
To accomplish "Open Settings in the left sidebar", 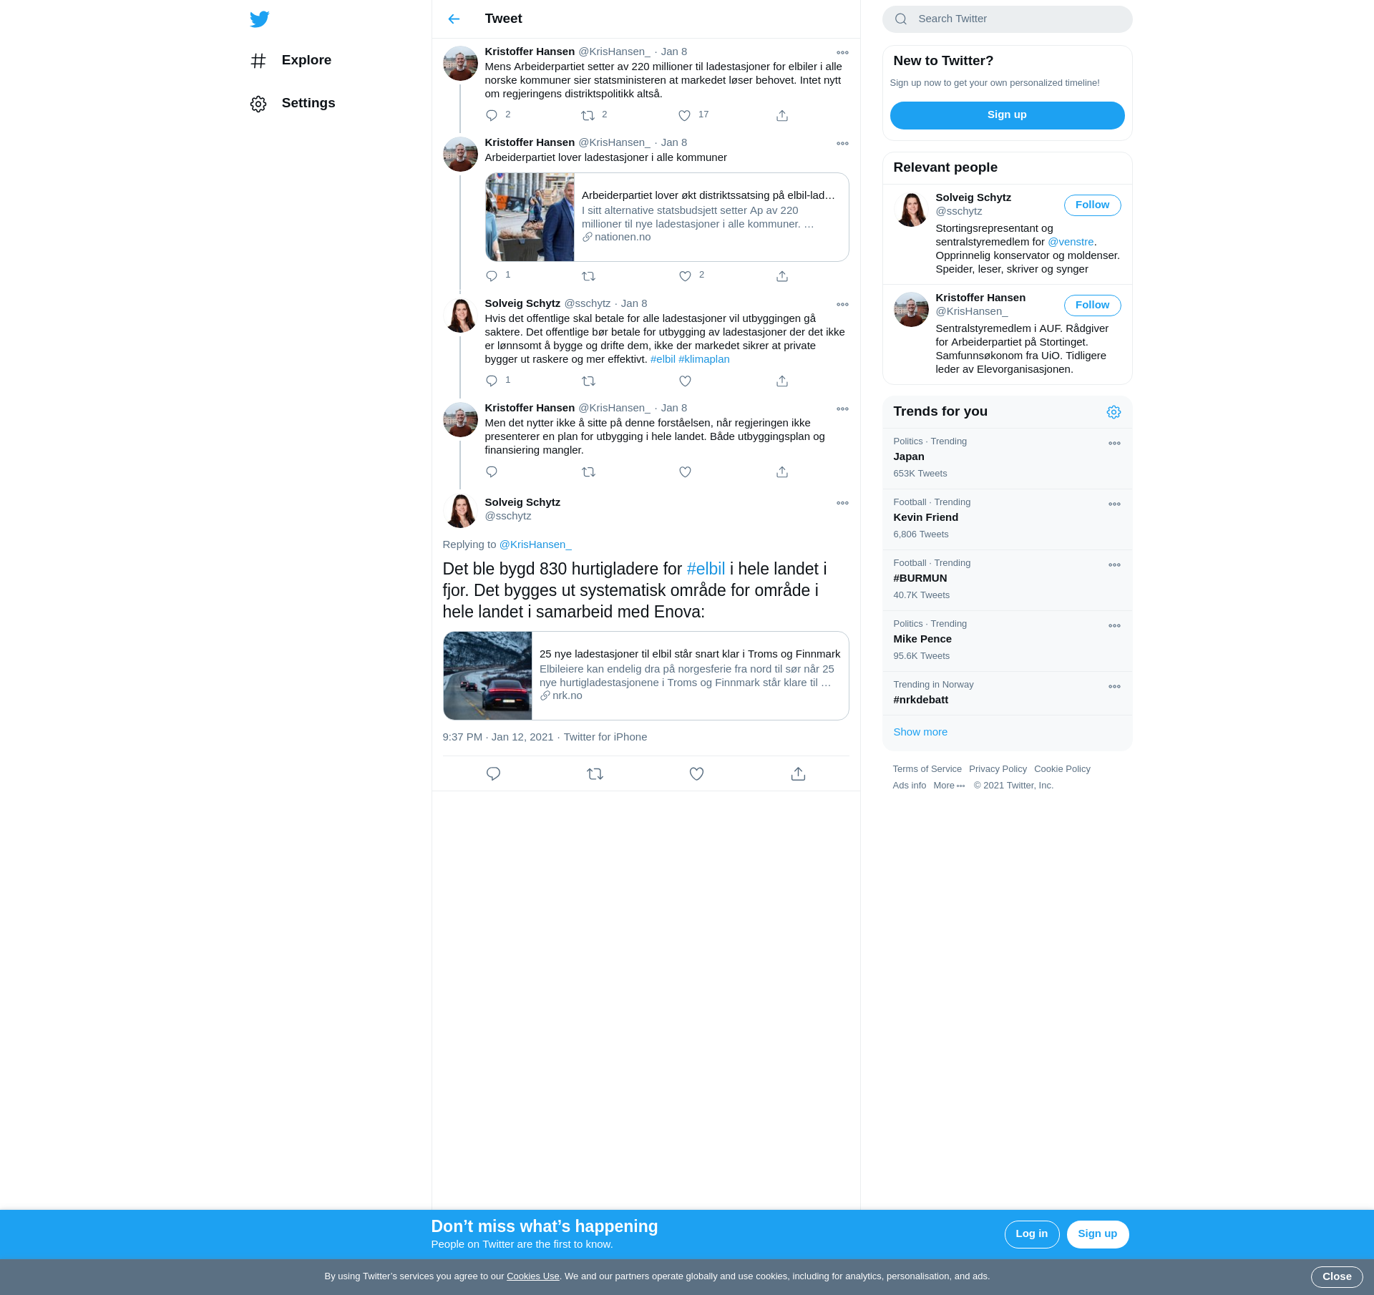I will coord(308,103).
